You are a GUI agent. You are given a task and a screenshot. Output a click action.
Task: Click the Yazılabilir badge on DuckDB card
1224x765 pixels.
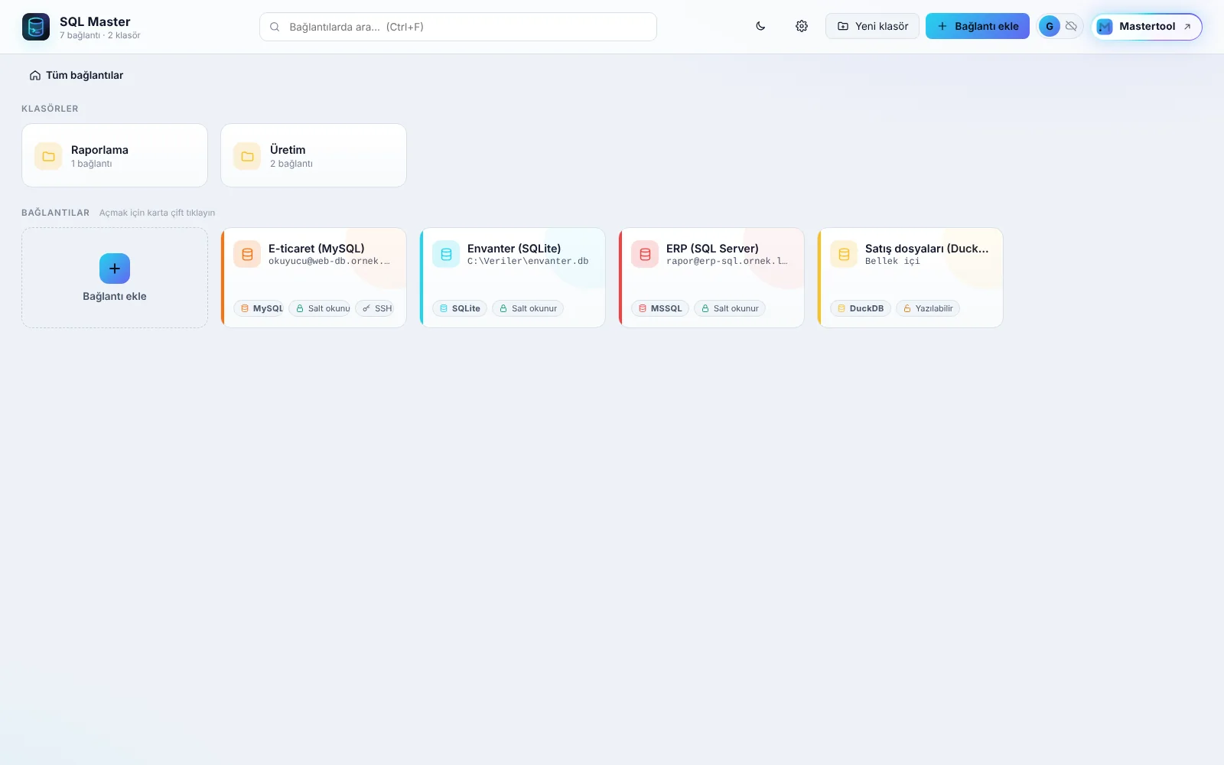coord(928,308)
